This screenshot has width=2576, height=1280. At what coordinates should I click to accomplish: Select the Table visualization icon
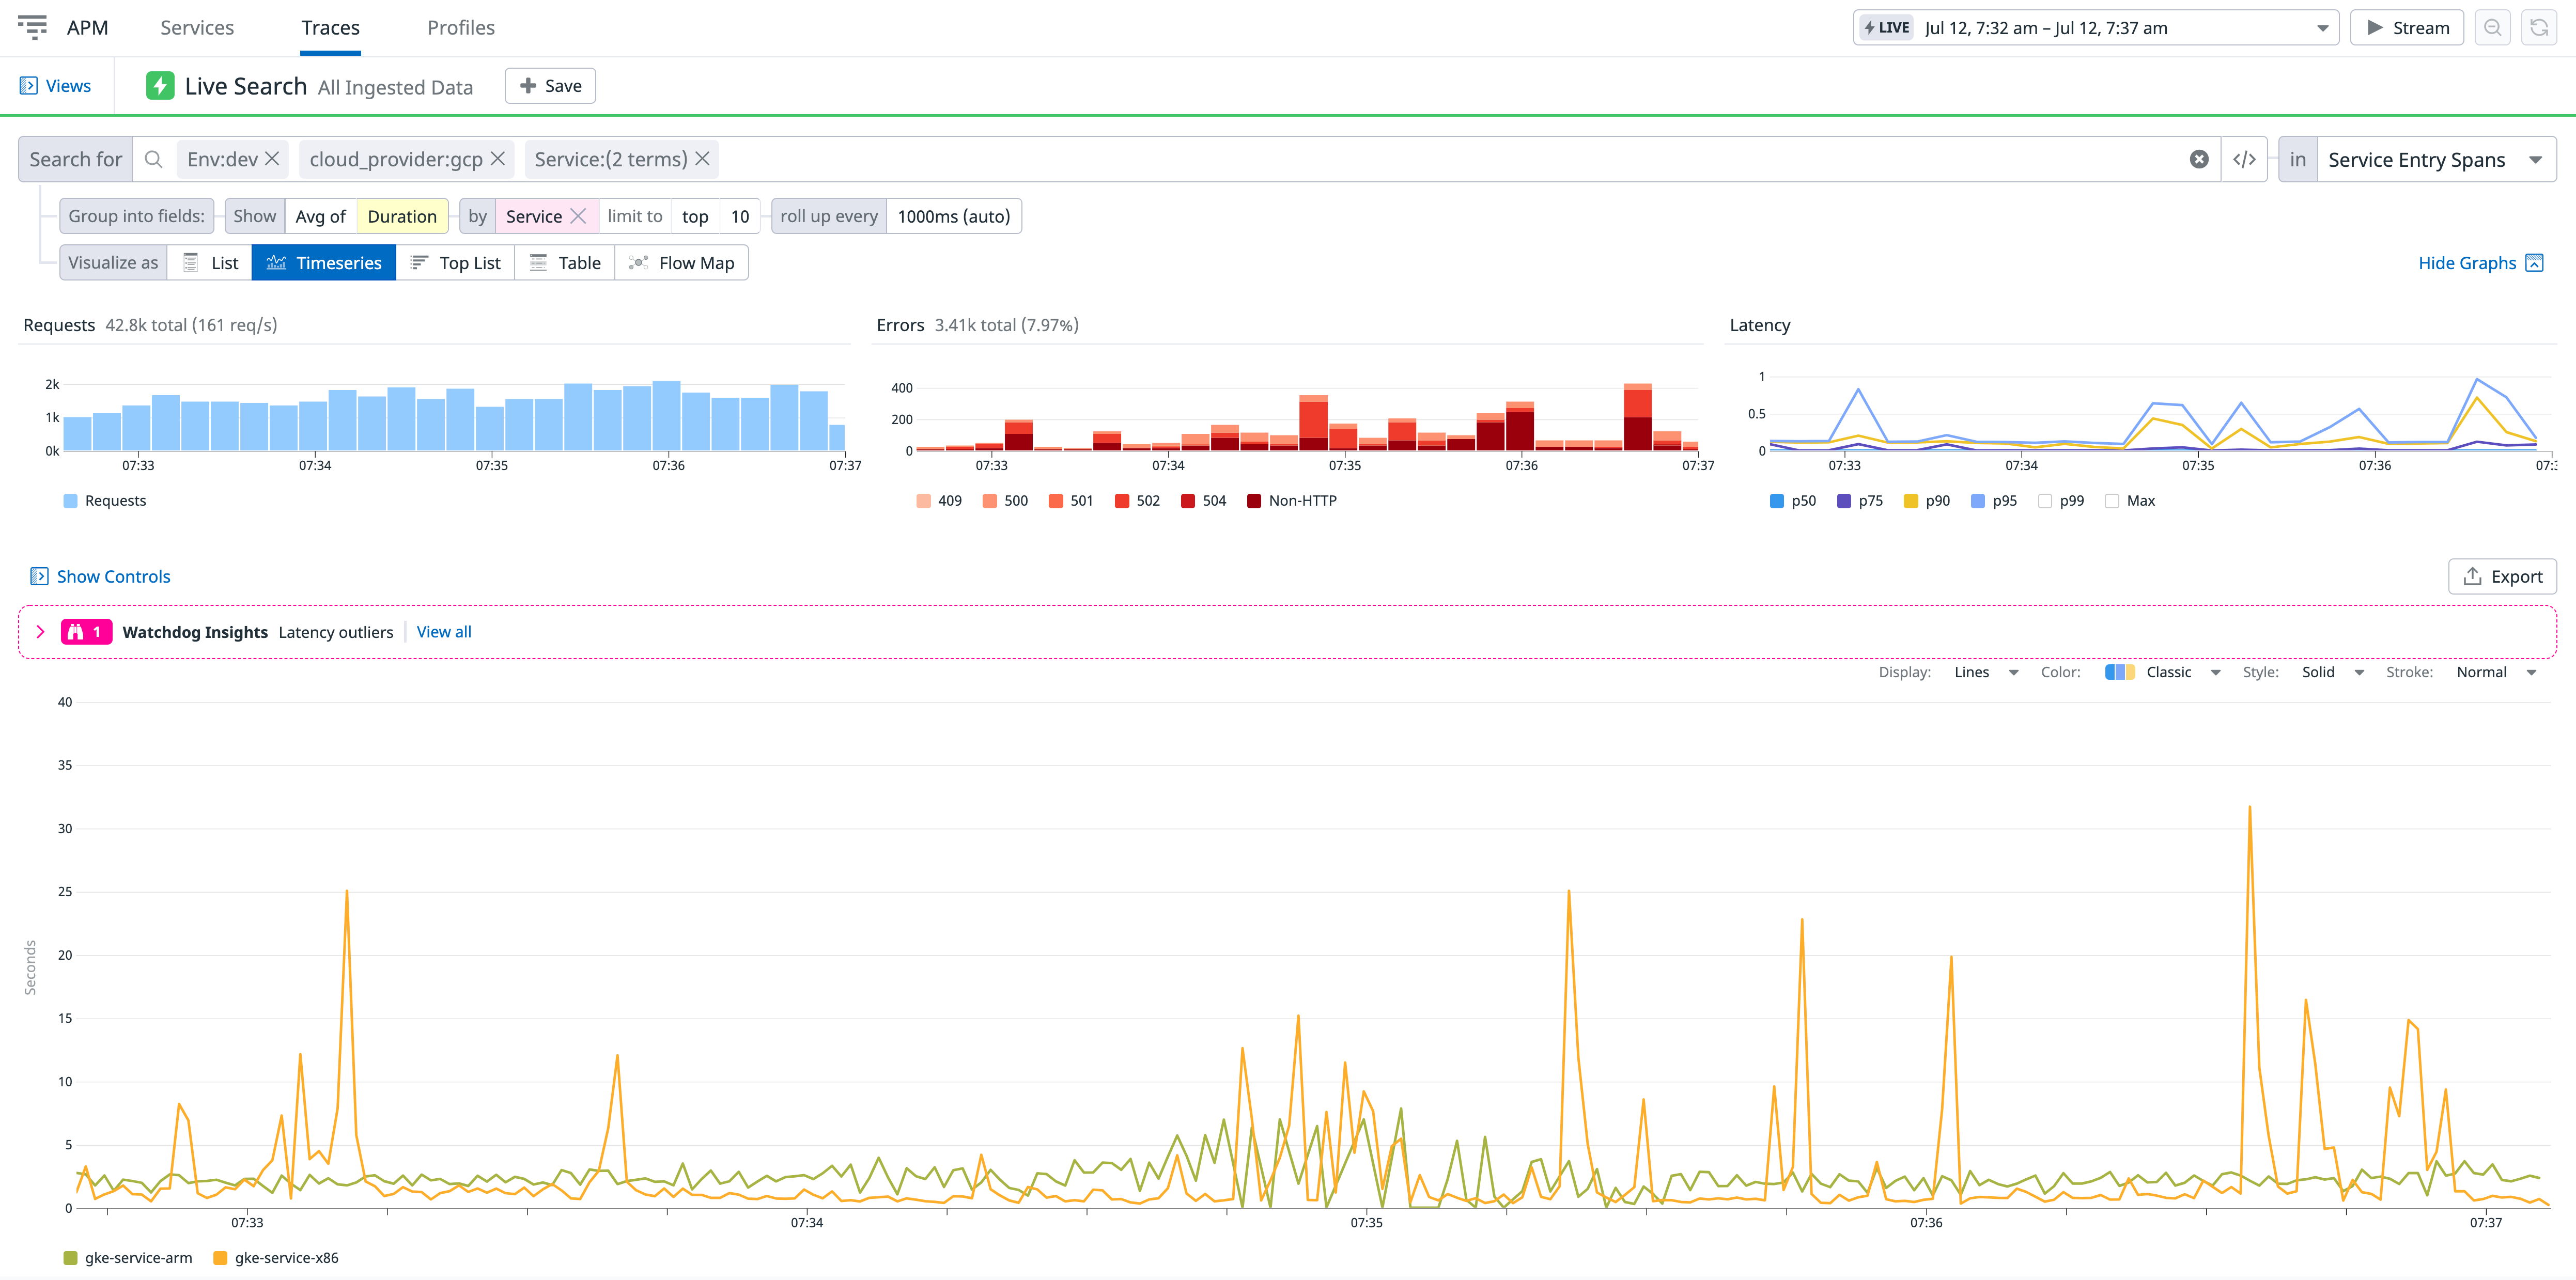pyautogui.click(x=539, y=262)
